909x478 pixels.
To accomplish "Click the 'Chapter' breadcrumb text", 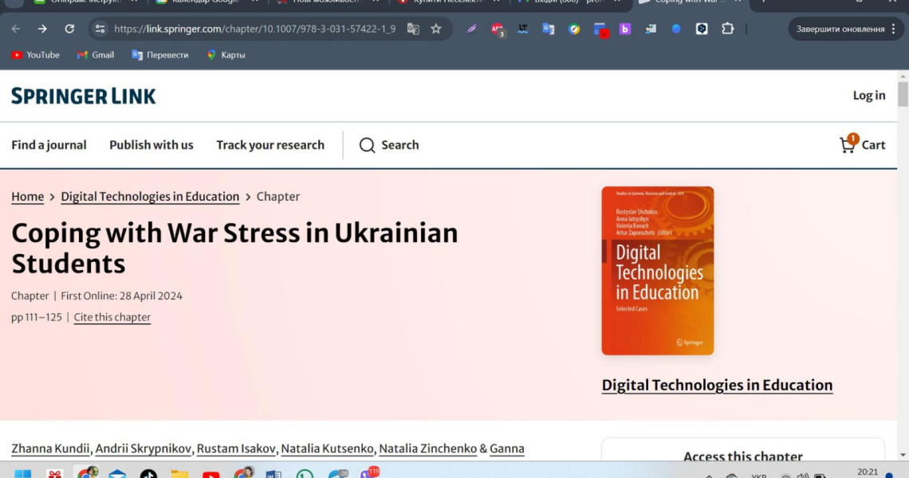I will (278, 197).
